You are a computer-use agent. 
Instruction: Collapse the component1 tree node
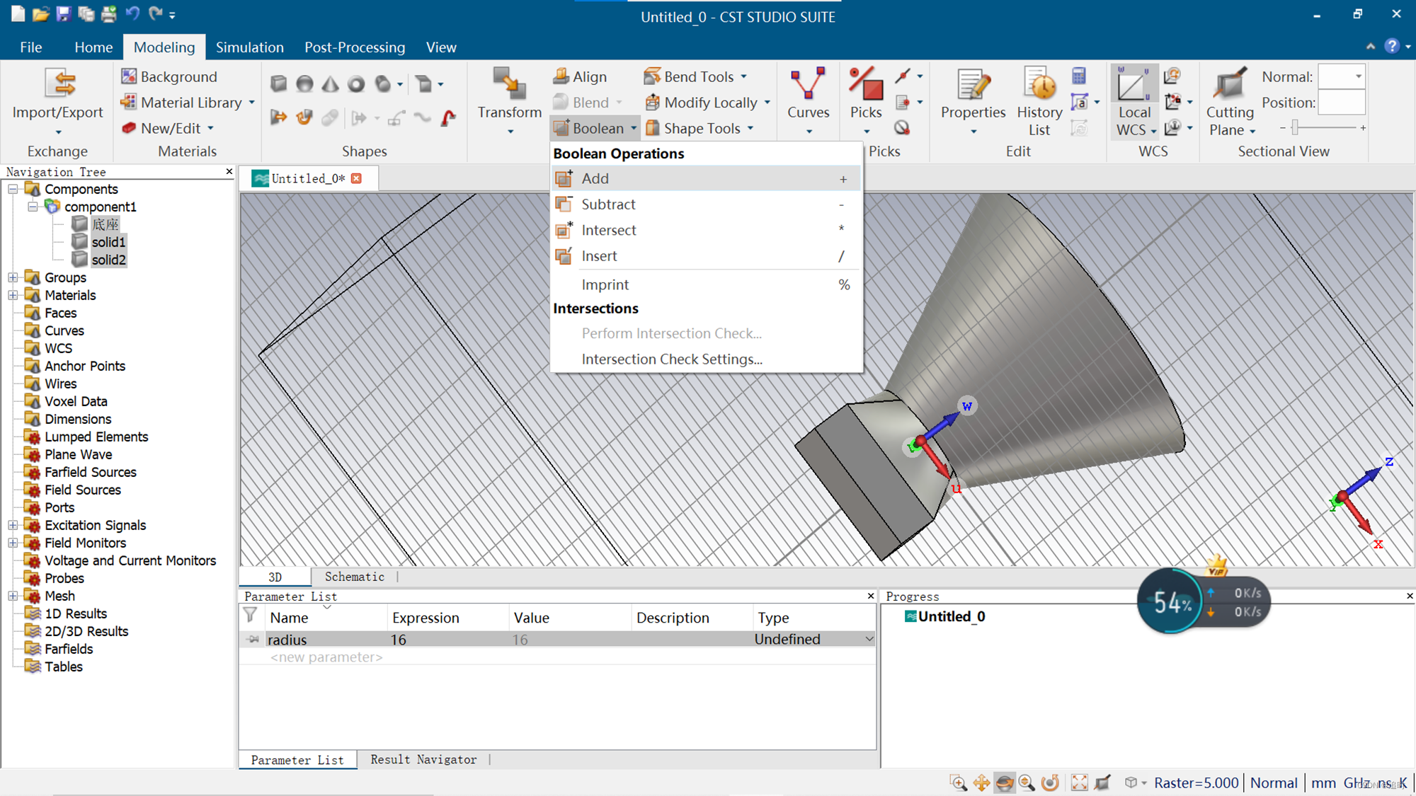coord(33,207)
